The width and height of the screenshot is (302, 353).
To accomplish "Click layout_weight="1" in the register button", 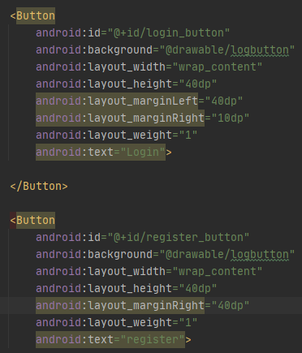I will click(x=117, y=323).
